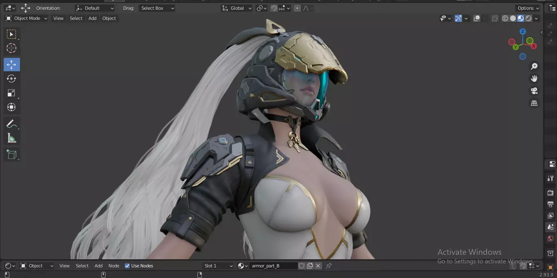Screen dimensions: 557x278
Task: Toggle show gizmo button
Action: [x=458, y=18]
